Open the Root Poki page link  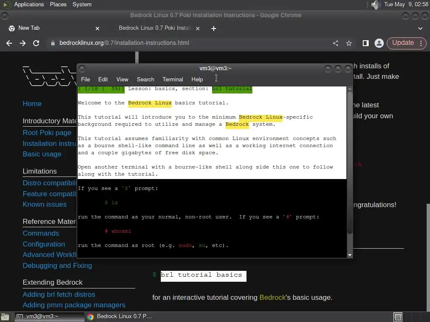(47, 133)
